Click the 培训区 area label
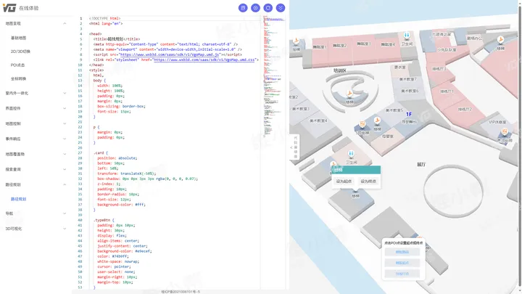 pos(340,70)
